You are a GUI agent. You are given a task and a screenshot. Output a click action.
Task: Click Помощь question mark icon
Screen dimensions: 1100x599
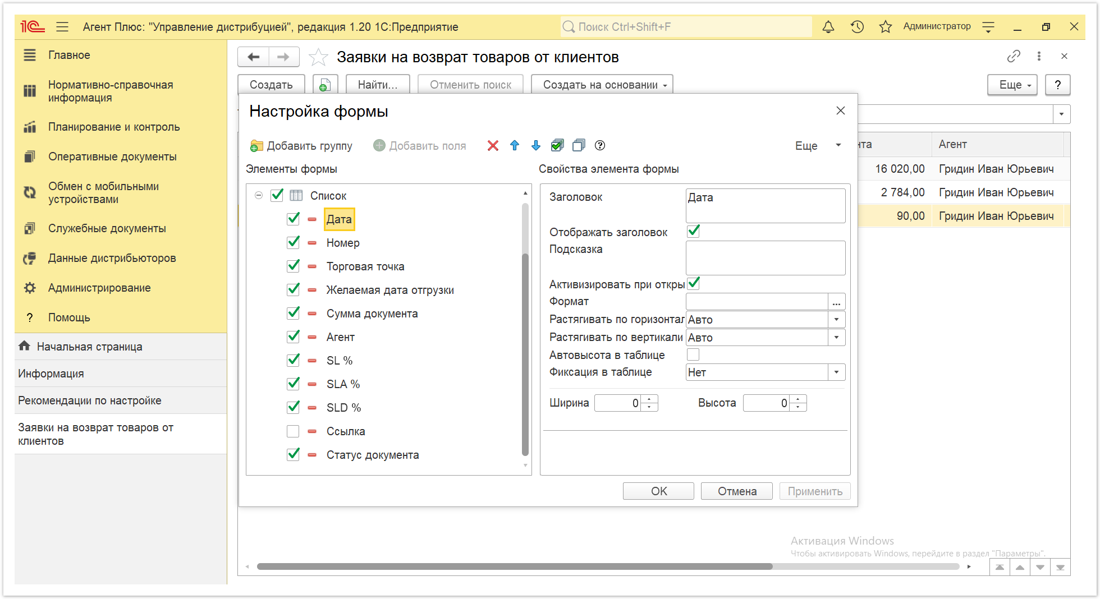(x=30, y=317)
